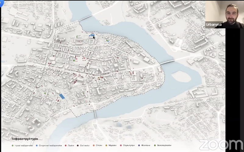Click the orange Столи legend dot
244x152 pixels.
[94, 145]
